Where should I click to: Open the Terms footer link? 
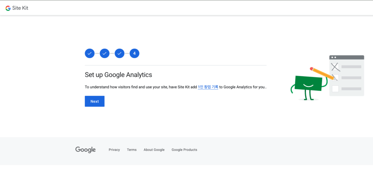[x=131, y=150]
